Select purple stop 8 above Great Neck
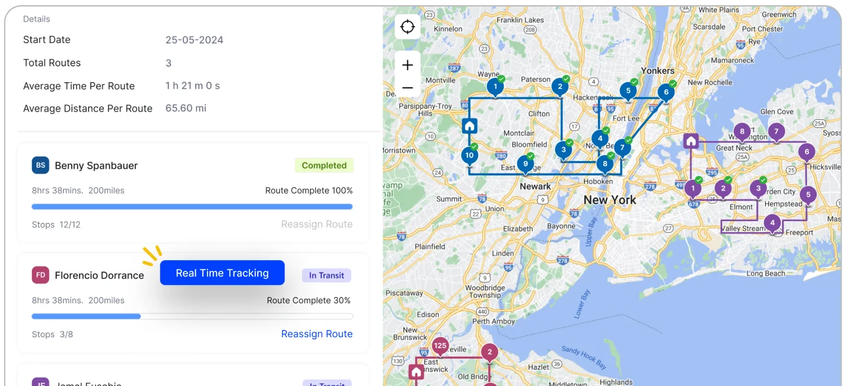Image resolution: width=846 pixels, height=386 pixels. pos(742,132)
